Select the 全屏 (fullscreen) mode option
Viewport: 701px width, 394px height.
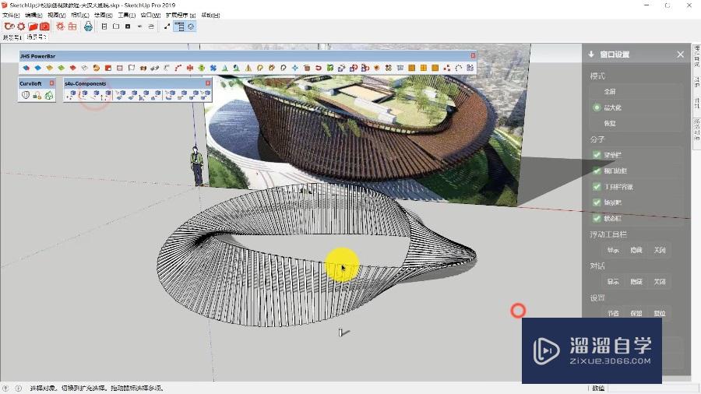(610, 92)
